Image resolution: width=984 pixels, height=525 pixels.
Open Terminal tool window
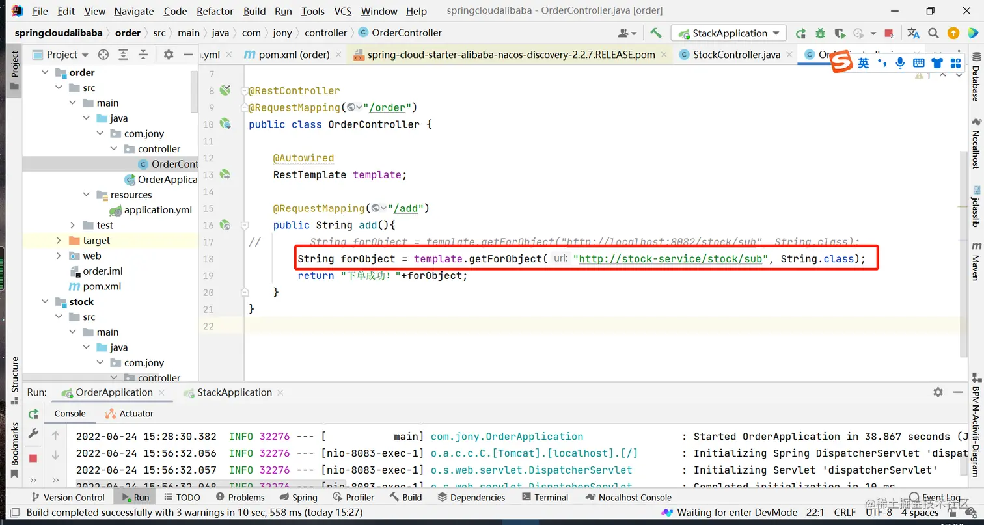(x=545, y=497)
